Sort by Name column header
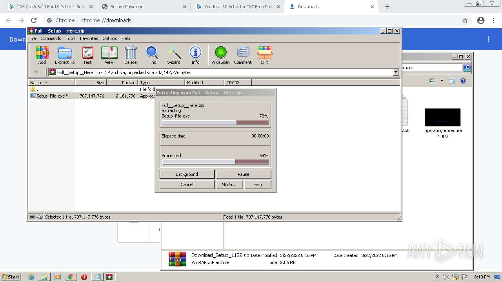 coord(52,83)
